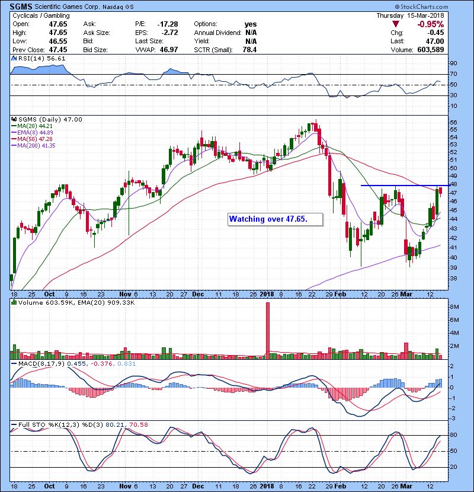Click the High price 47.65 value
Screen dimensions: 474x492
[x=58, y=33]
